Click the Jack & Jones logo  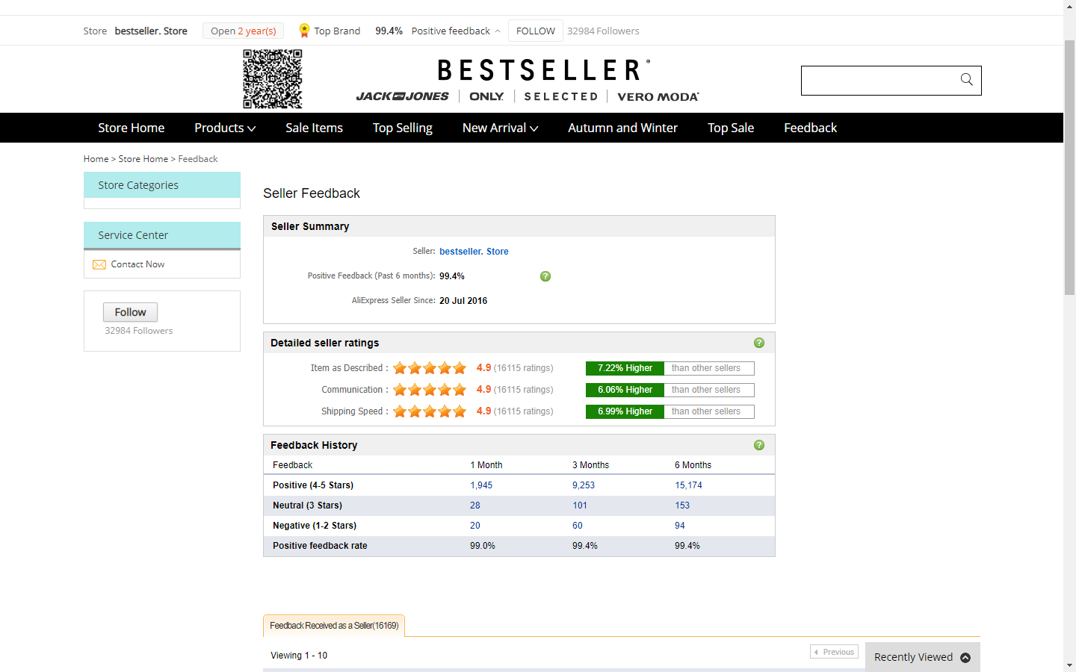(x=402, y=96)
